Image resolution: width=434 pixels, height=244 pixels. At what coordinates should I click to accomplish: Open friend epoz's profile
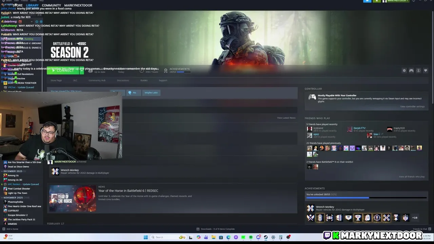coord(316,134)
